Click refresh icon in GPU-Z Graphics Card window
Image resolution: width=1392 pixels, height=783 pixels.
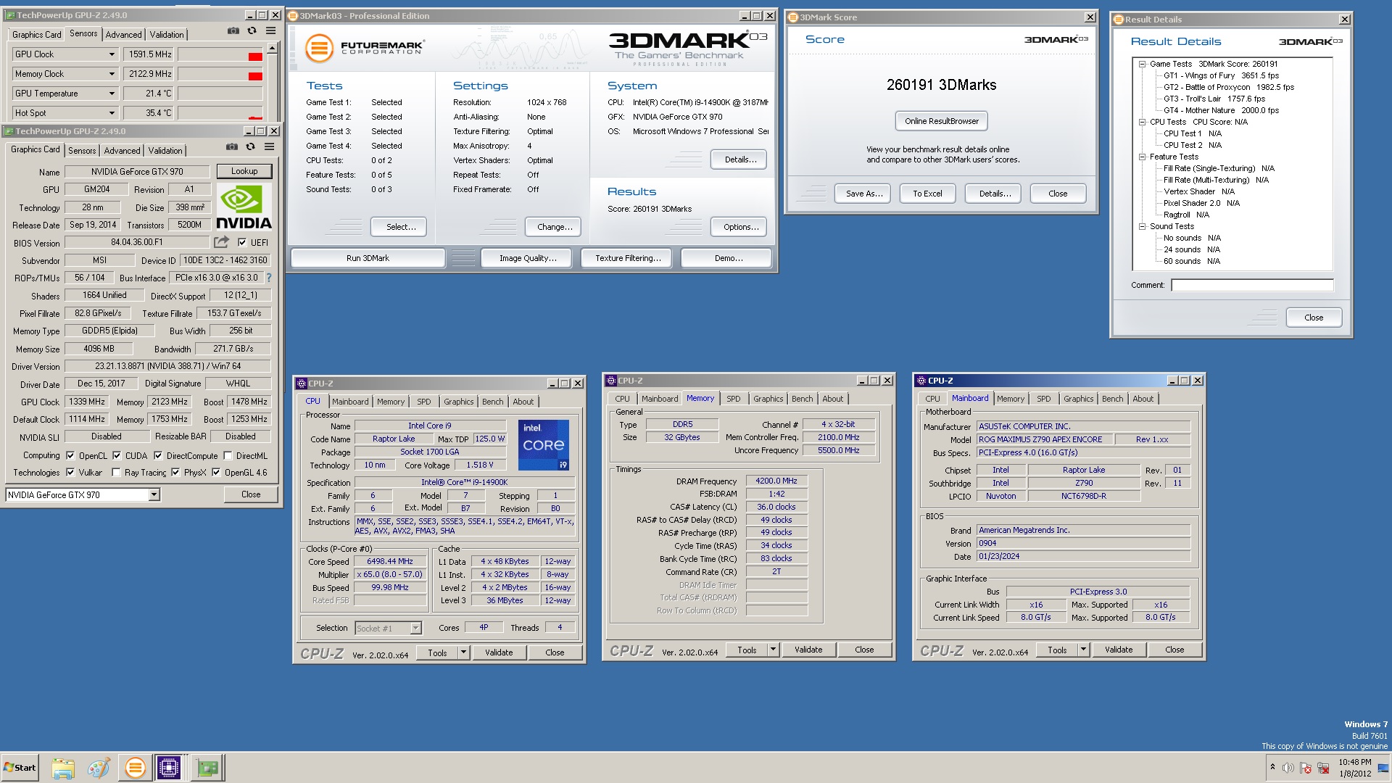pos(250,147)
